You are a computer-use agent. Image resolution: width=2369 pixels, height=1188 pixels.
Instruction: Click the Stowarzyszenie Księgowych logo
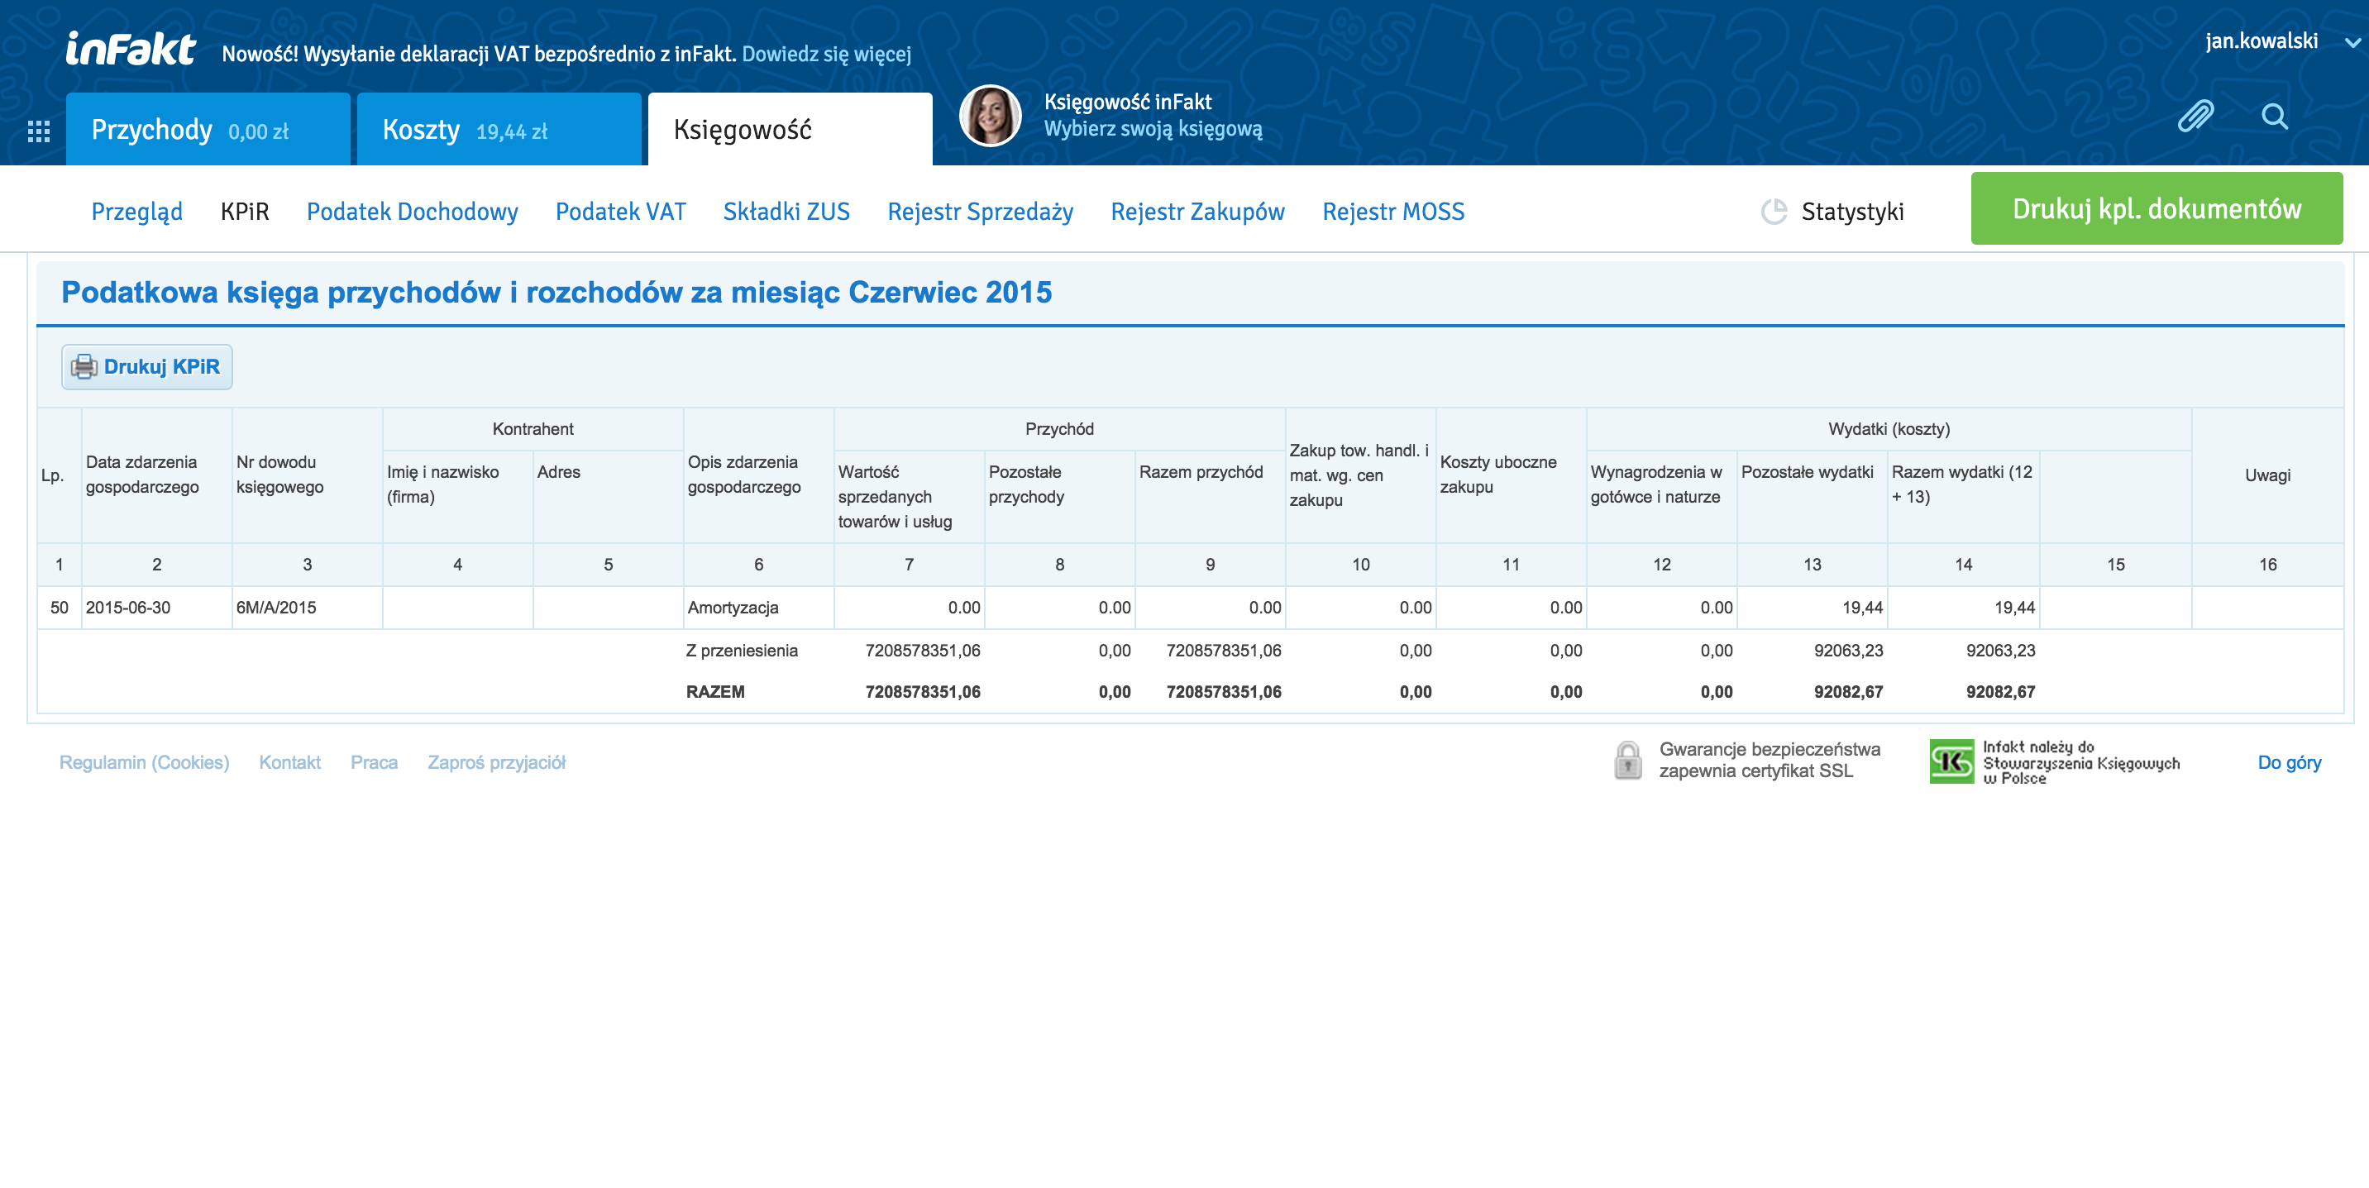[x=1951, y=761]
